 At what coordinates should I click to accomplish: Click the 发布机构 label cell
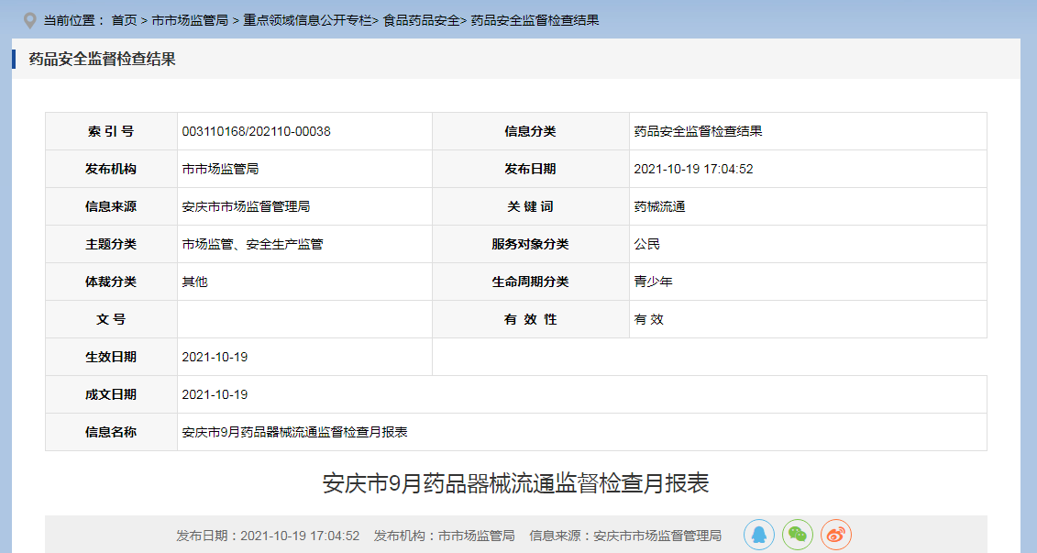111,170
